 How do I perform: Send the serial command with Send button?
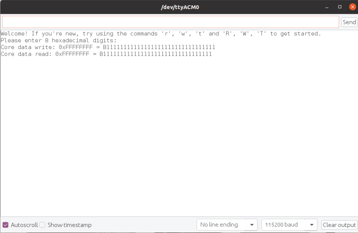(x=349, y=22)
